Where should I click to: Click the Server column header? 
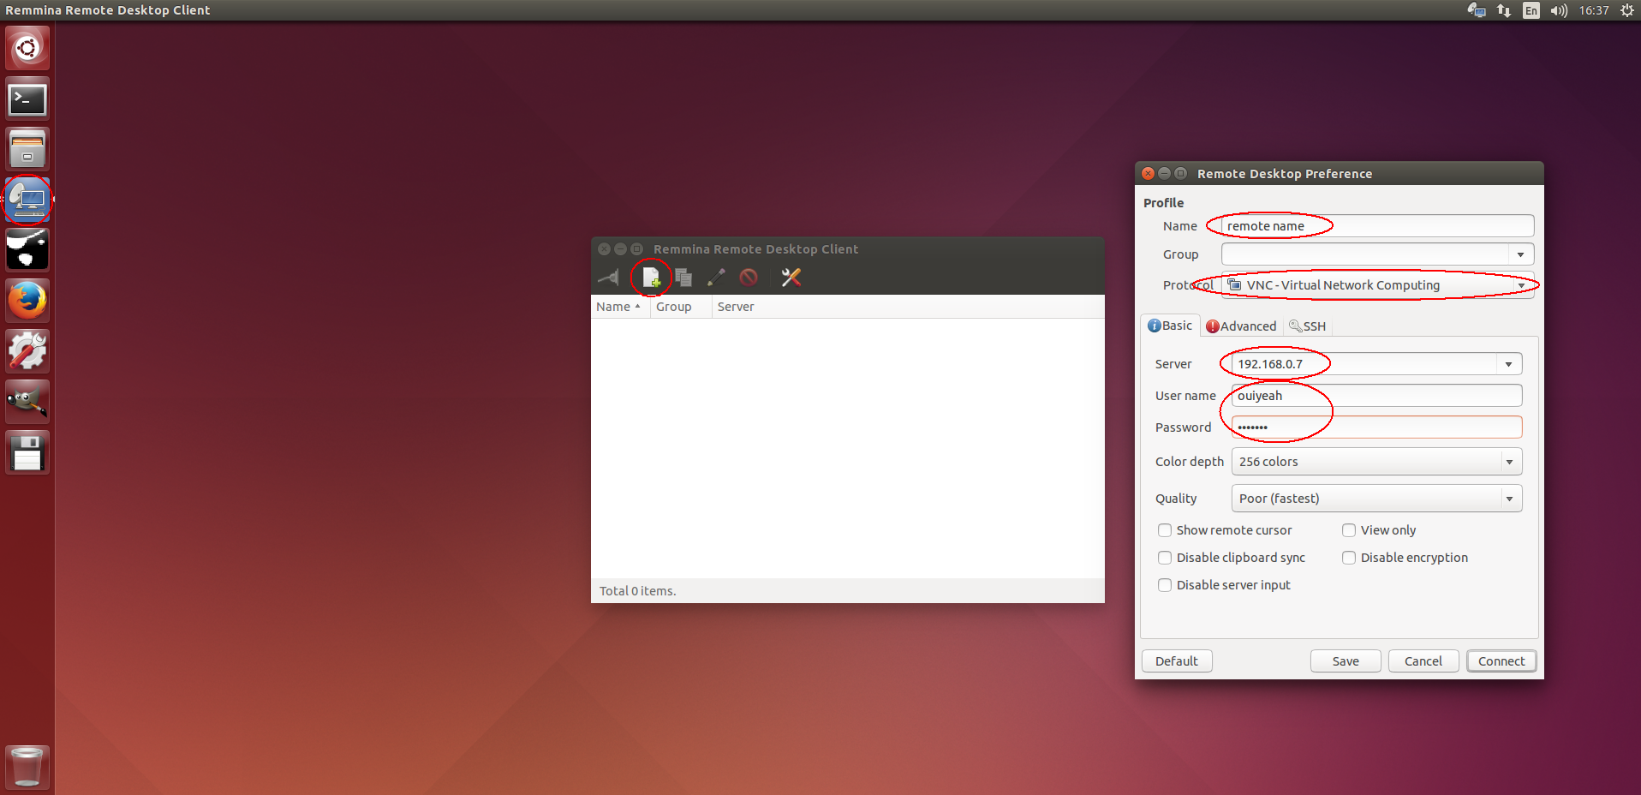[x=908, y=307]
